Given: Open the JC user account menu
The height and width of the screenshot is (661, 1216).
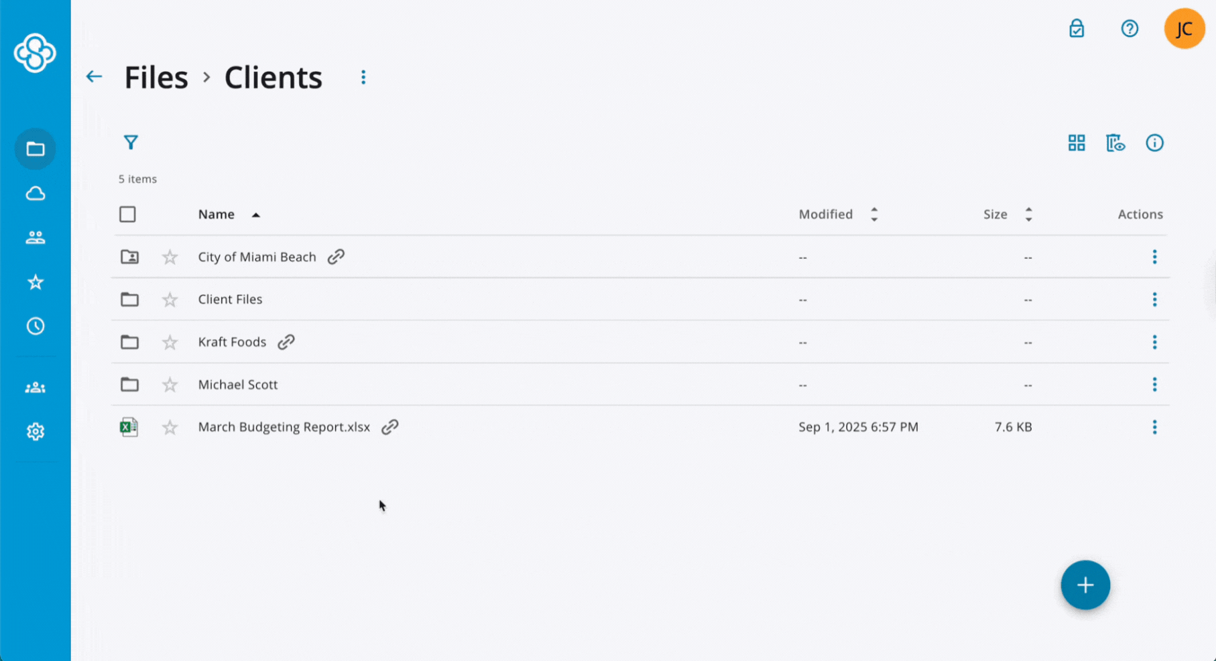Looking at the screenshot, I should tap(1184, 29).
